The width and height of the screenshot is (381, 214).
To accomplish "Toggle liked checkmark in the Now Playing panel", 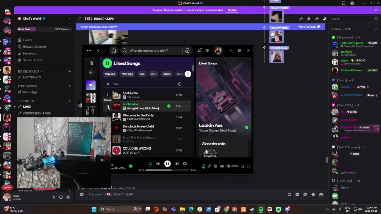I will 246,127.
